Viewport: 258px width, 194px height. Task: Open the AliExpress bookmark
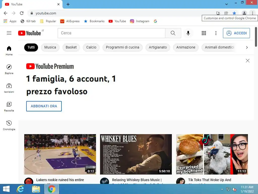(70, 21)
